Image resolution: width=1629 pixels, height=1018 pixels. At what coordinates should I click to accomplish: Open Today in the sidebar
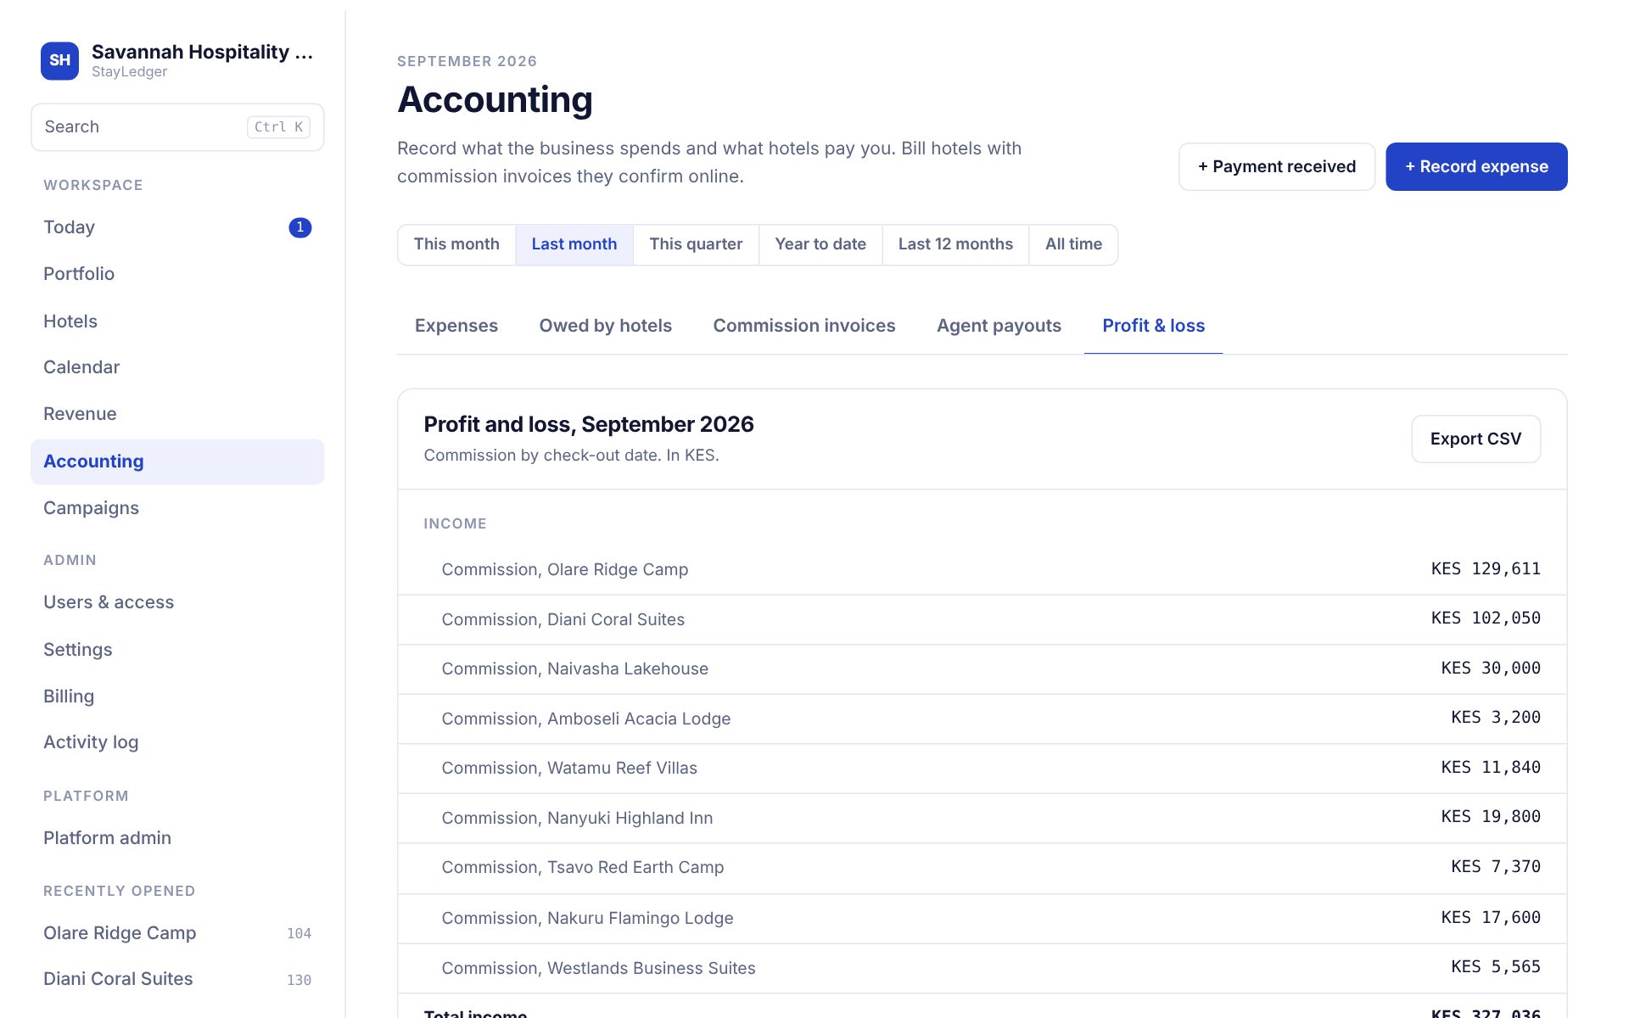click(177, 227)
